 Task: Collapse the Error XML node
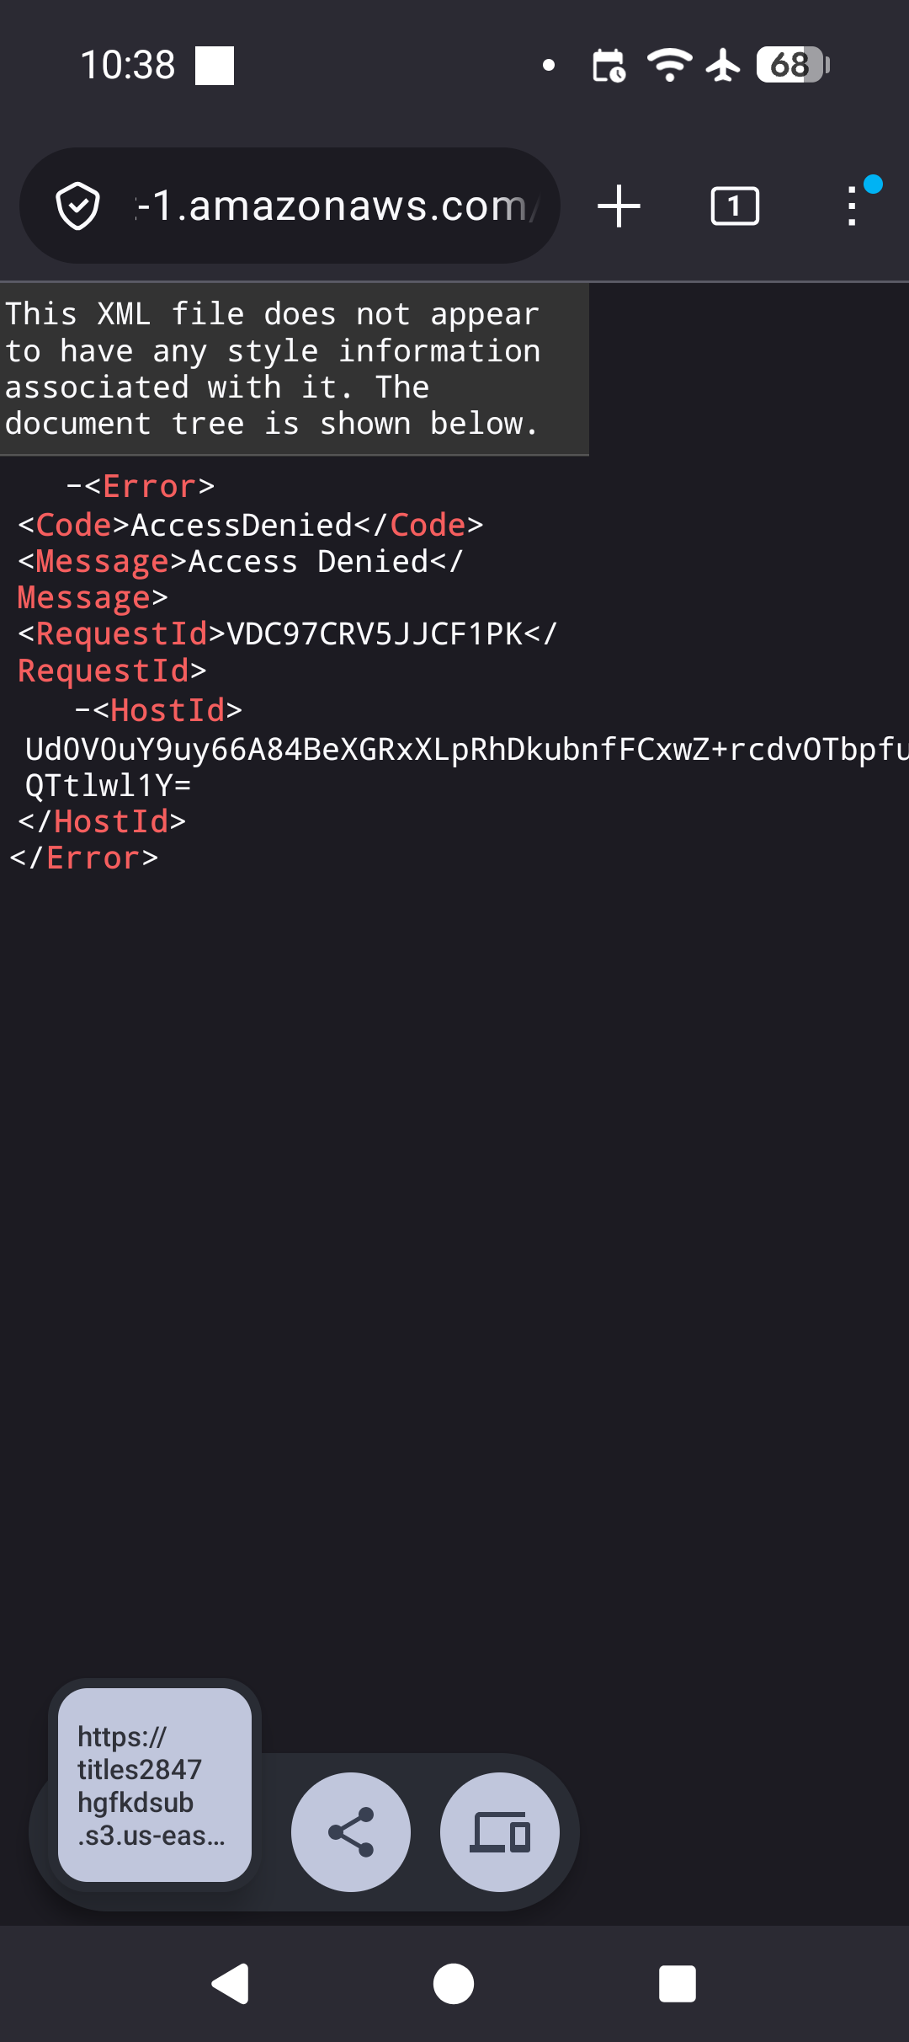pyautogui.click(x=74, y=486)
